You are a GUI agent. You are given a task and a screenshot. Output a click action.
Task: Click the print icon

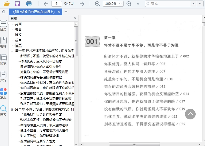coord(29,4)
